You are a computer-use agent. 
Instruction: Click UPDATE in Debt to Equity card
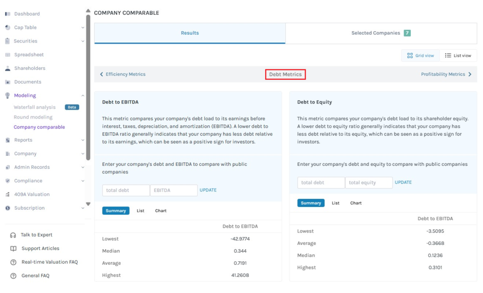click(403, 182)
